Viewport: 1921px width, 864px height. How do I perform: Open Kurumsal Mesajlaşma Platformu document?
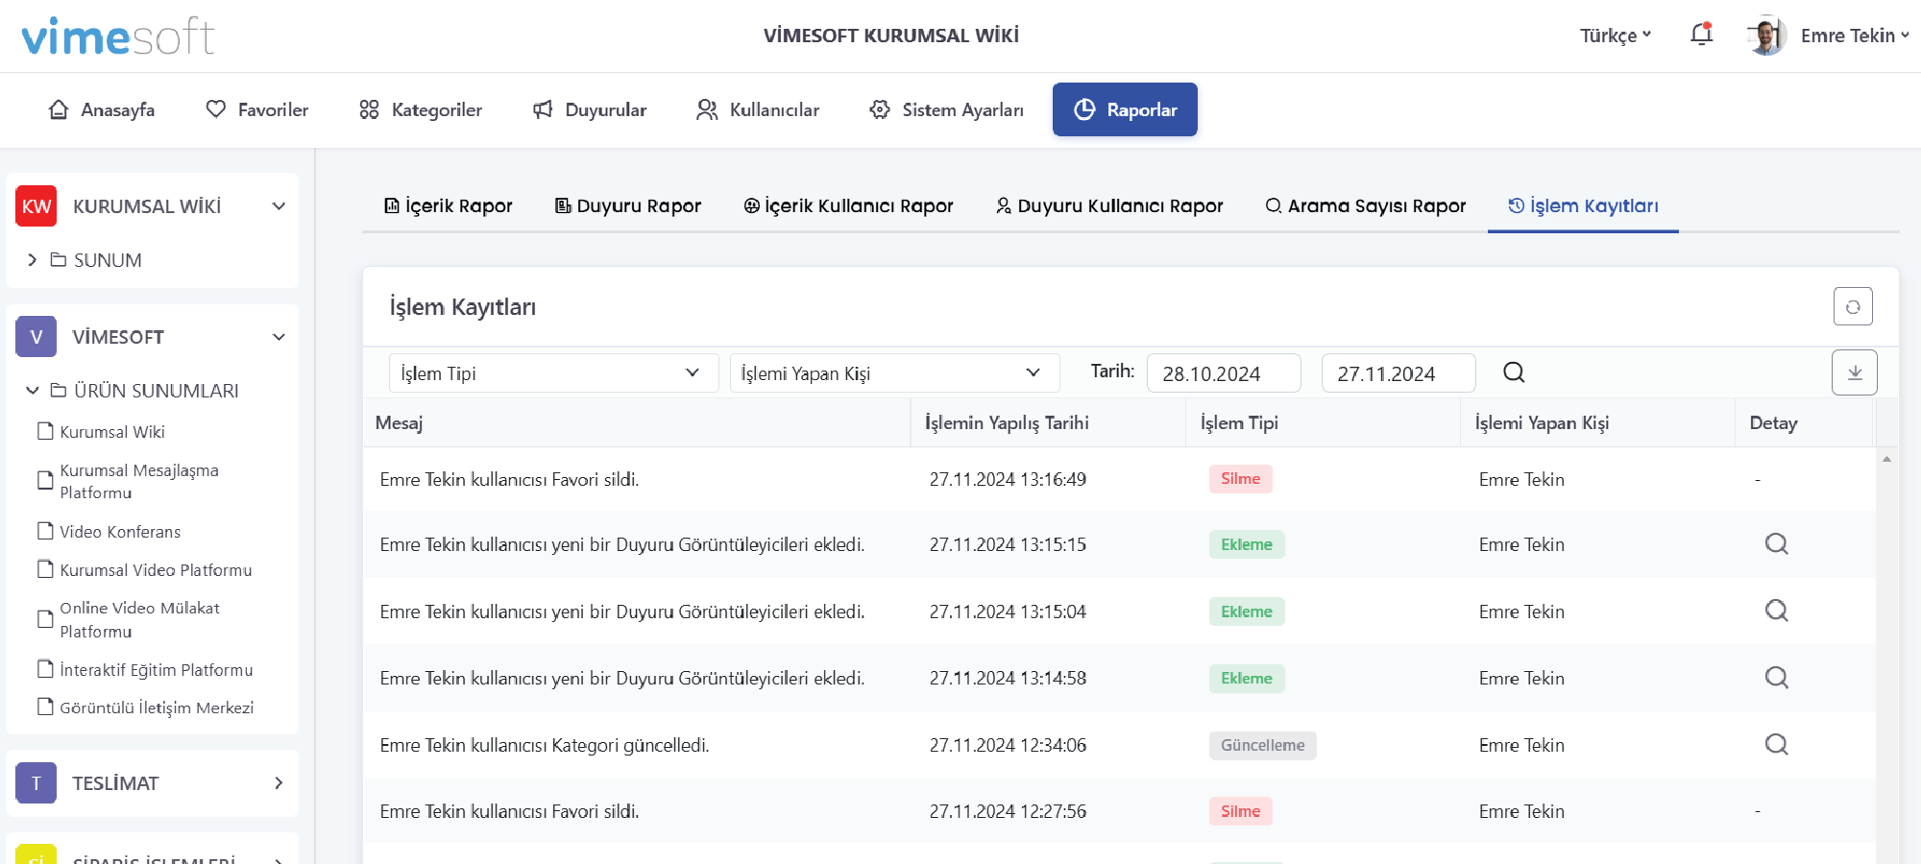[128, 481]
